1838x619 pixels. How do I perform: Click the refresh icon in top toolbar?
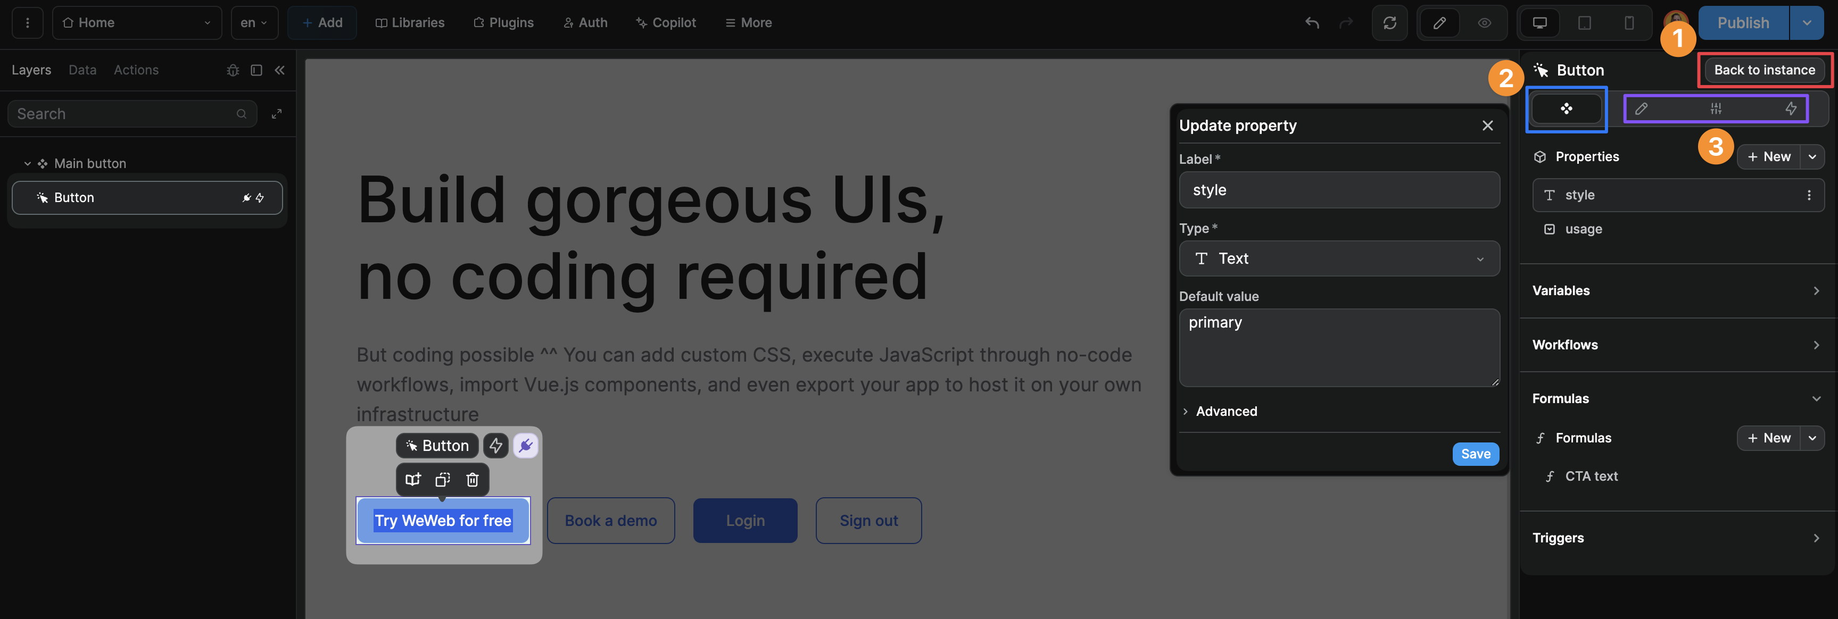pos(1389,23)
